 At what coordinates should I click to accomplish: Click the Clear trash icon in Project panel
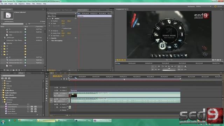click(x=19, y=70)
